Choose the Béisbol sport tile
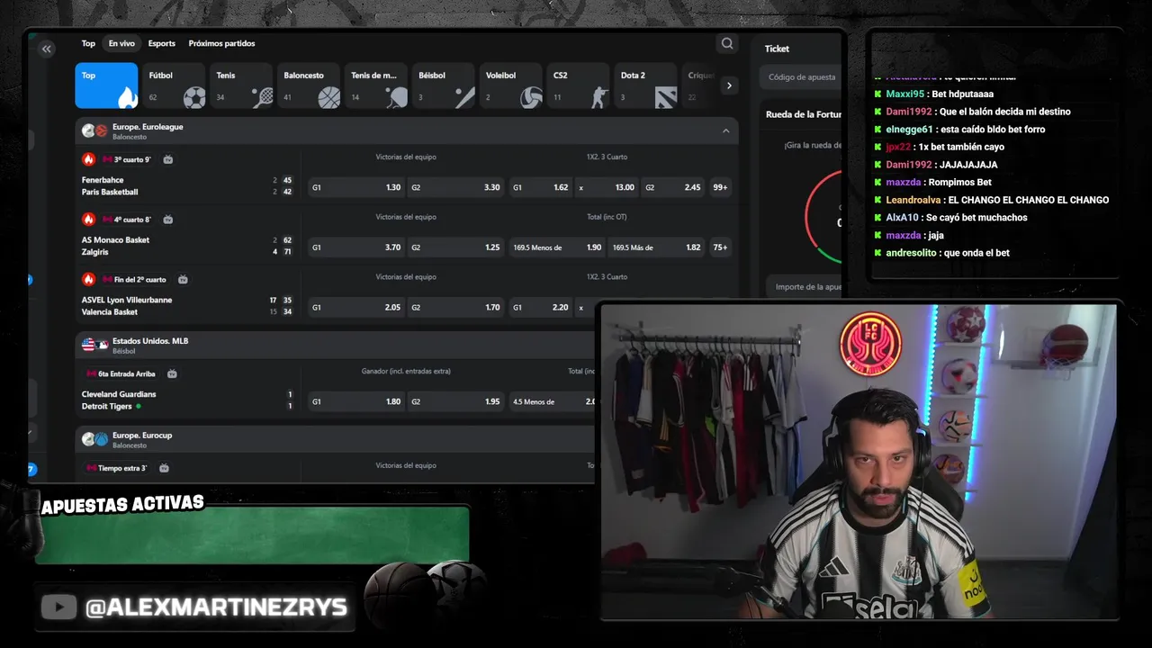 [x=444, y=85]
